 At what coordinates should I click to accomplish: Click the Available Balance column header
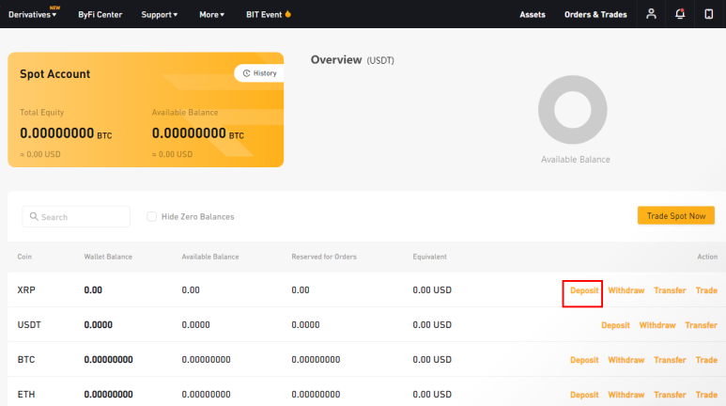click(210, 257)
